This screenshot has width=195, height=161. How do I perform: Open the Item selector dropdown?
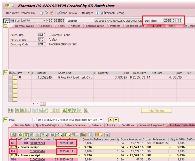pyautogui.click(x=101, y=120)
